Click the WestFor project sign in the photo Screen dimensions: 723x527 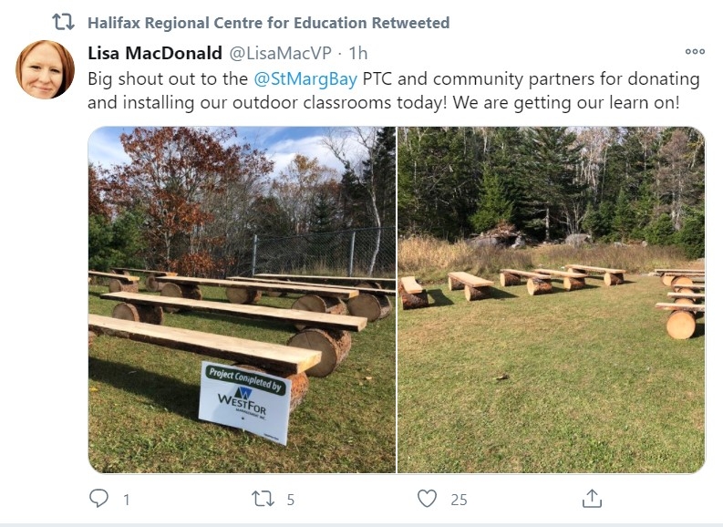[x=244, y=401]
